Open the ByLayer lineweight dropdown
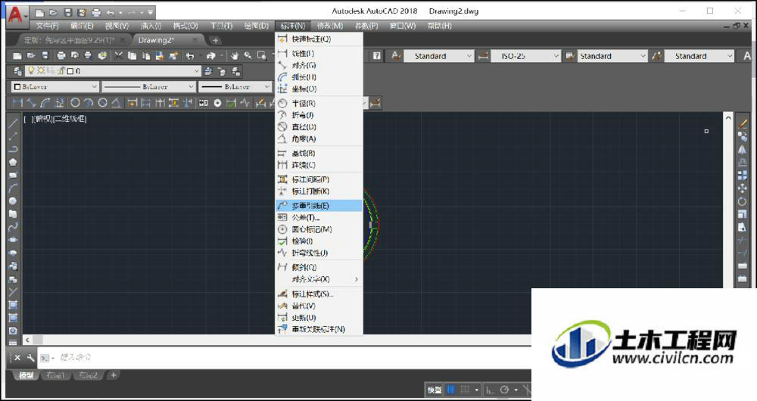 point(235,87)
